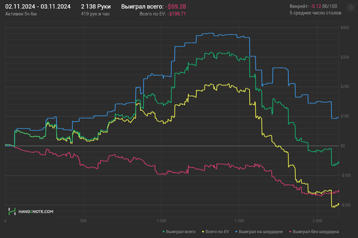This screenshot has height=238, width=358.
Task: Toggle the 'Выиграл без шоудауна' pink legend series
Action: 314,232
